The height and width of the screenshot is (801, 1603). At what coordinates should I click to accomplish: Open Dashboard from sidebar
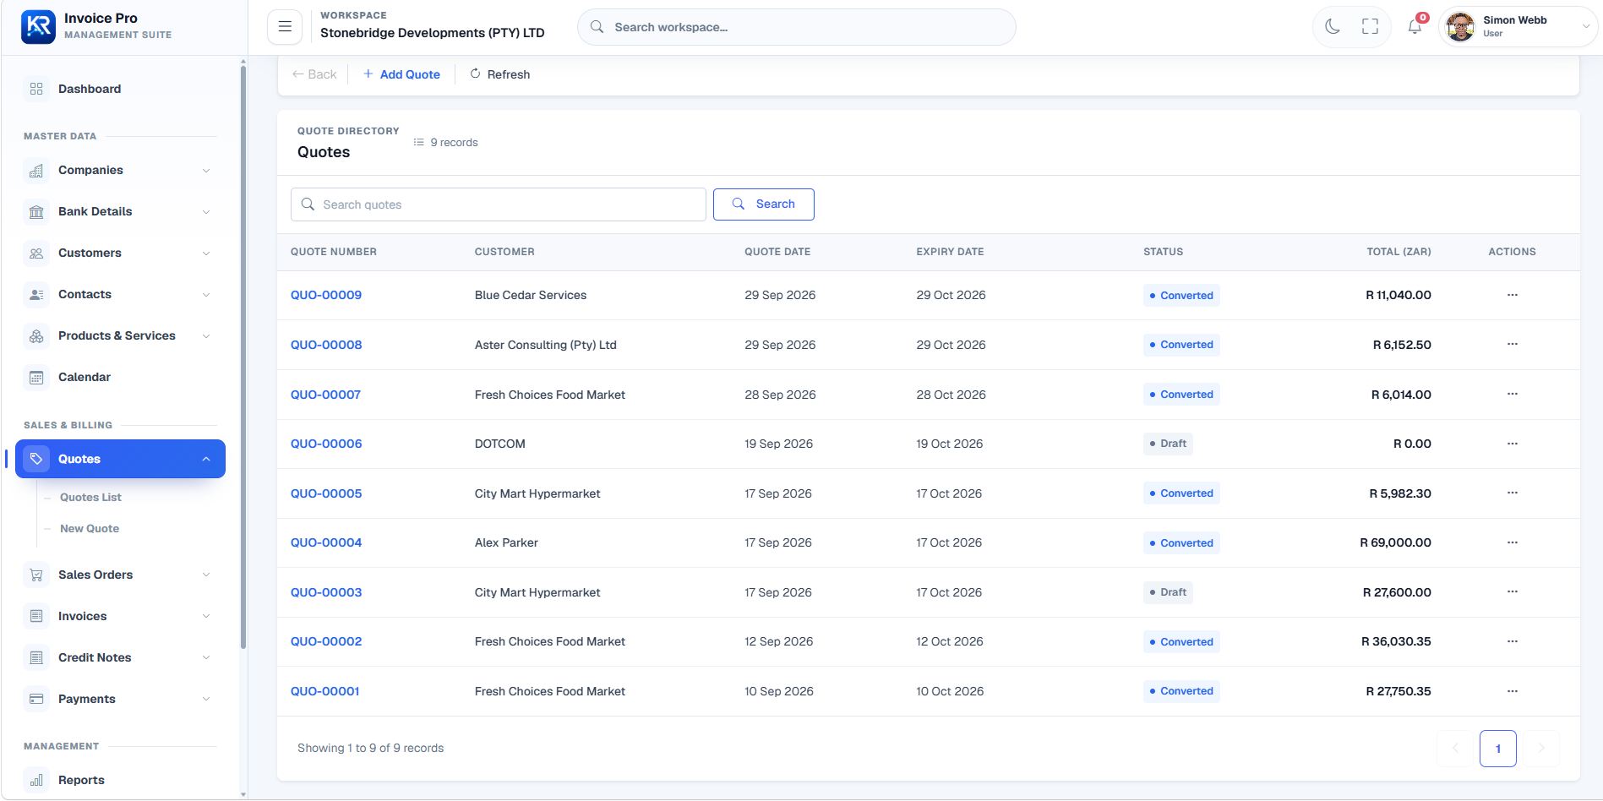(x=120, y=89)
